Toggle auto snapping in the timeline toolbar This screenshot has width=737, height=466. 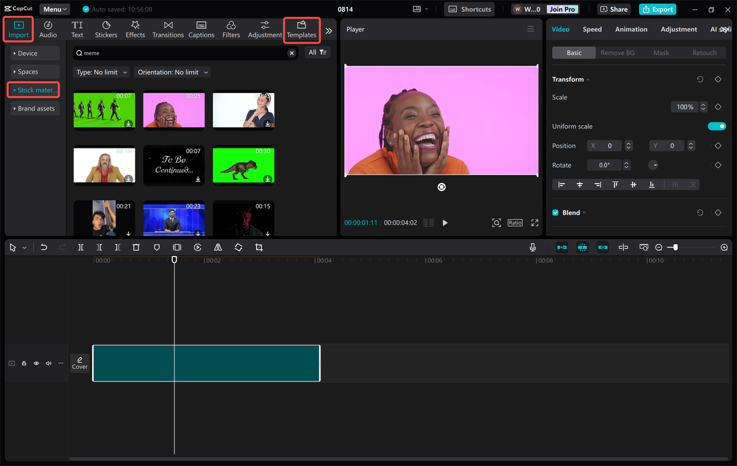tap(582, 247)
